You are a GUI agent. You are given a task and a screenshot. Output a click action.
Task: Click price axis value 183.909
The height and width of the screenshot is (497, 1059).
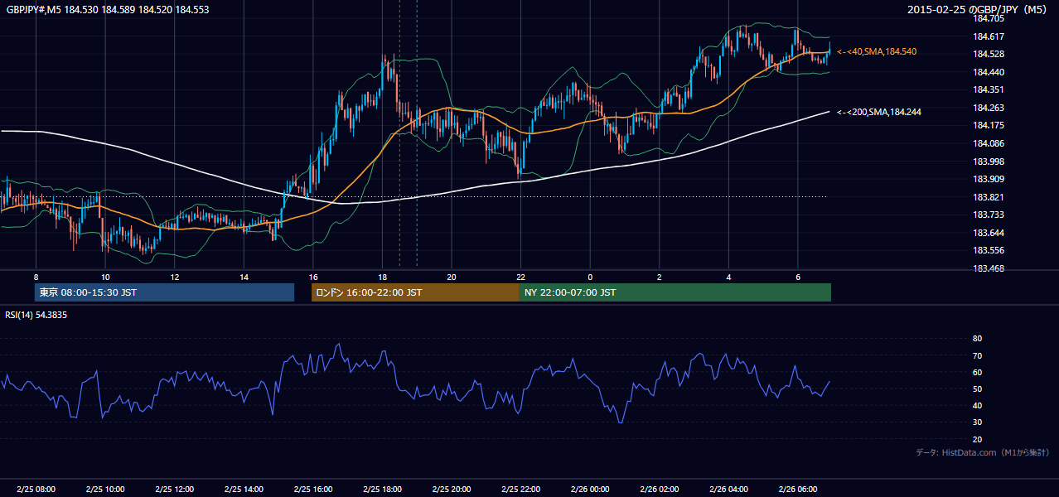989,179
